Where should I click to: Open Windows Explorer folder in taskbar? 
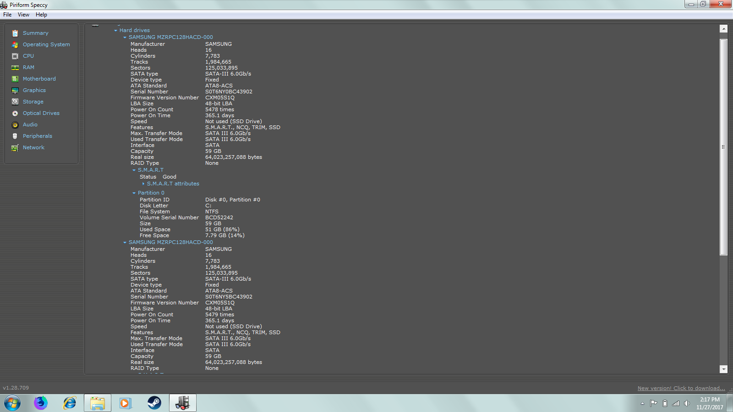98,403
